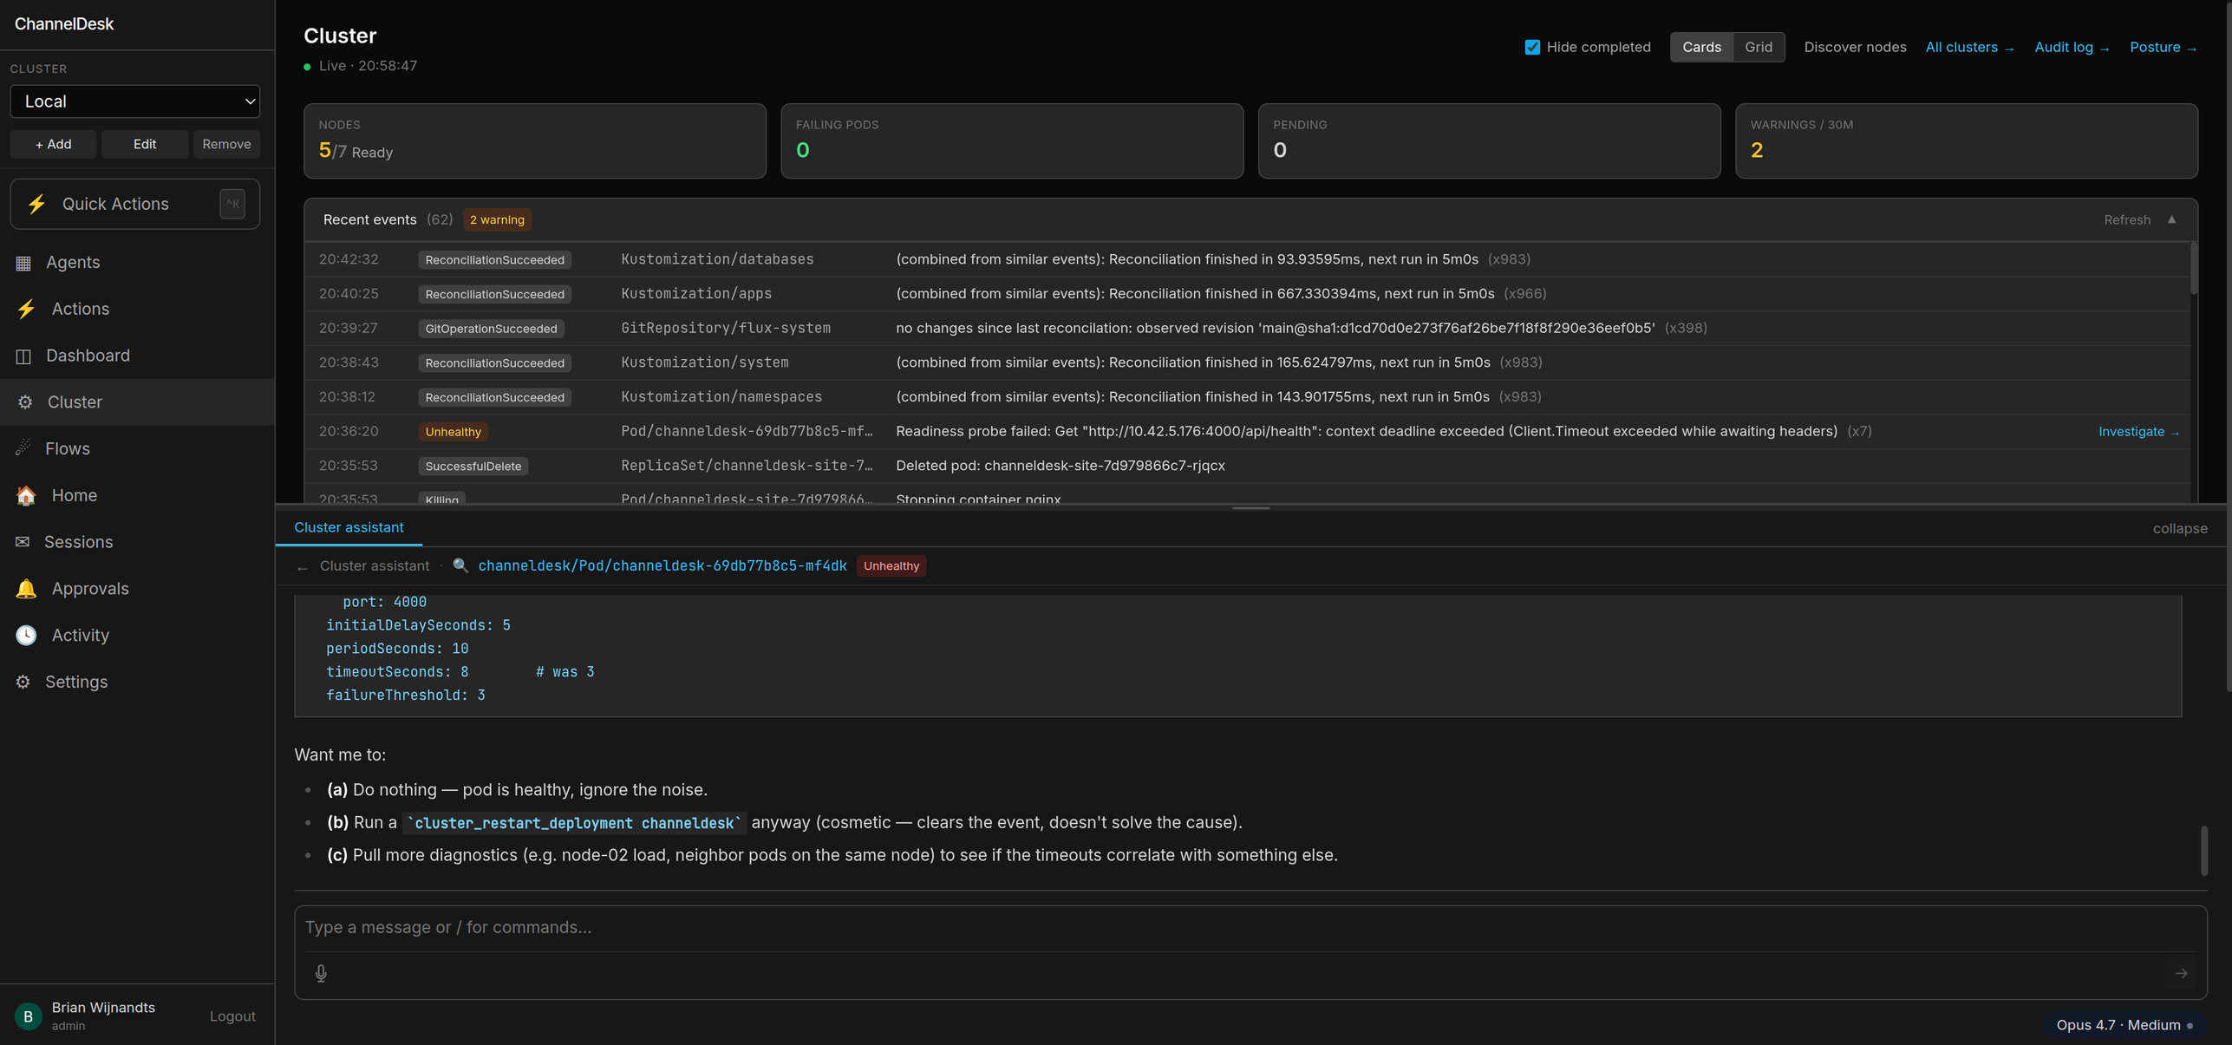The height and width of the screenshot is (1045, 2232).
Task: Click the back arrow to Cluster assistant
Action: [x=302, y=567]
